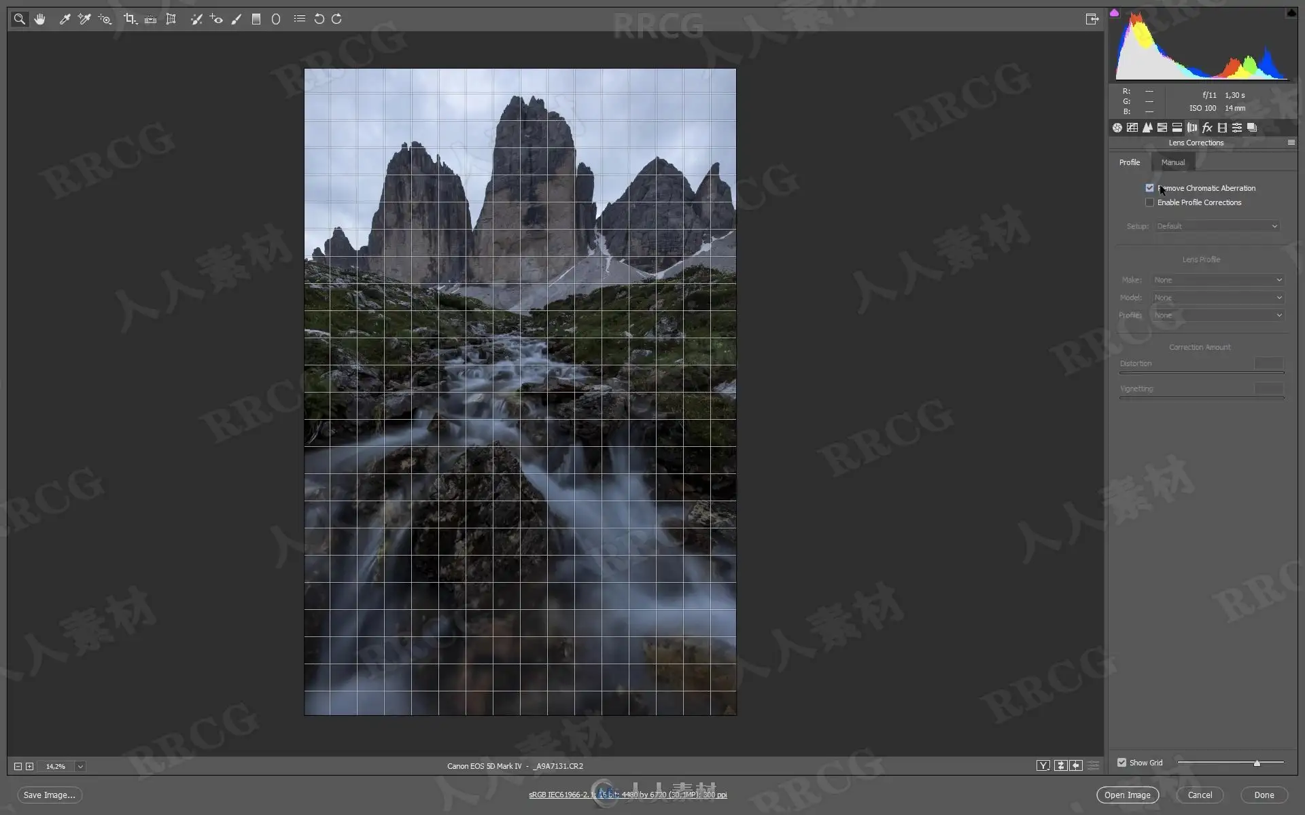Image resolution: width=1305 pixels, height=815 pixels.
Task: Click the RGB histogram display
Action: 1202,46
